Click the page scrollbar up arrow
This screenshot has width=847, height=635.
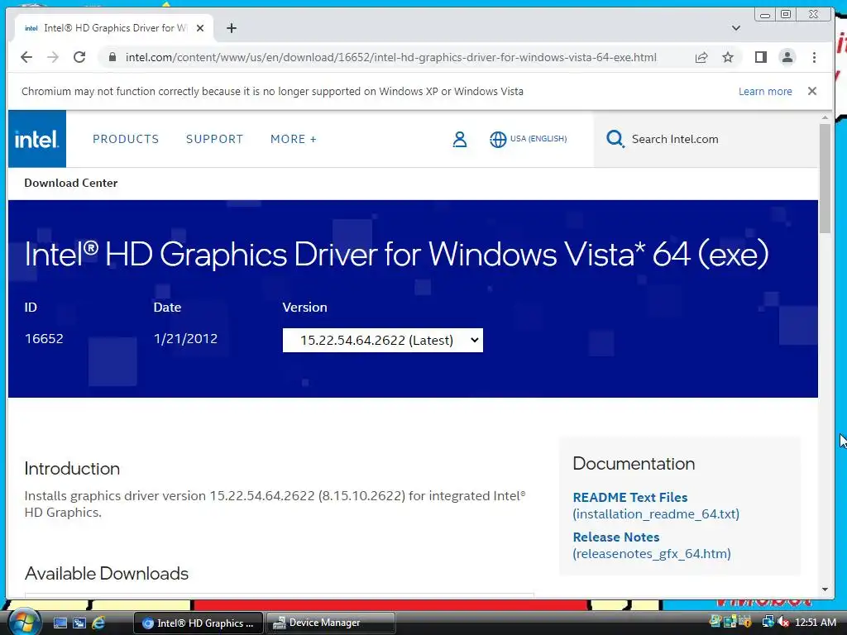pyautogui.click(x=825, y=117)
